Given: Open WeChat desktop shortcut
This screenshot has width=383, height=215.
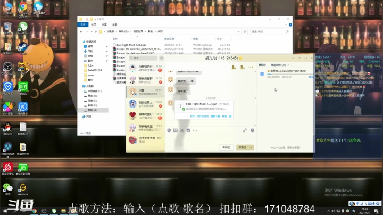Looking at the screenshot, I should (8, 189).
